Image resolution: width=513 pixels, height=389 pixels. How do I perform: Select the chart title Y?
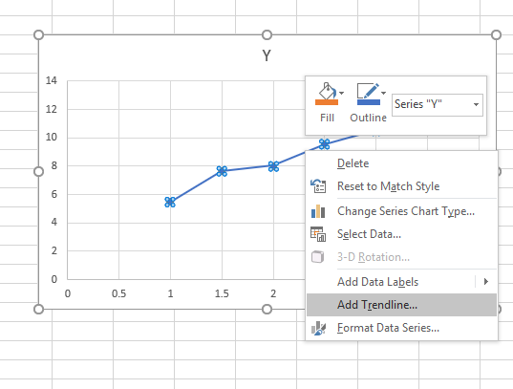coord(267,55)
